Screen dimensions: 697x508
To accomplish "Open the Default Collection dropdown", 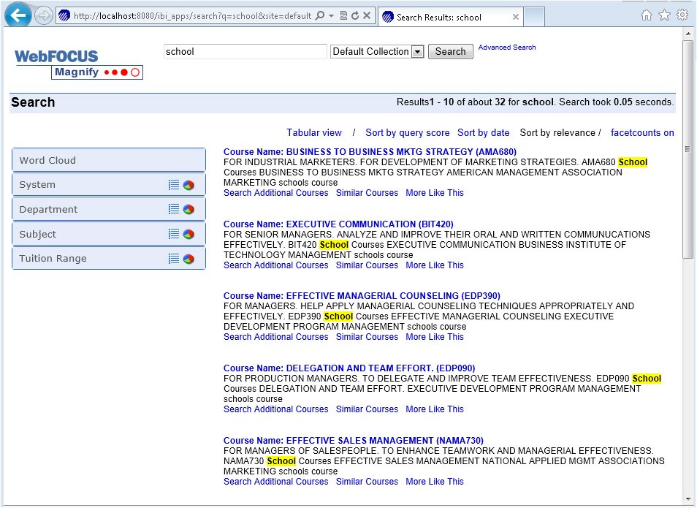I will click(x=416, y=51).
